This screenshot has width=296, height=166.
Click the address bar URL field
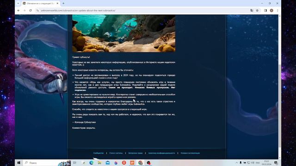143,11
